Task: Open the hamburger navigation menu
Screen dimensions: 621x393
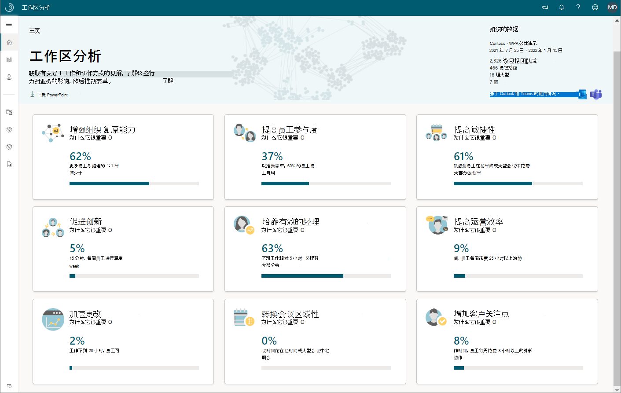Action: coord(9,25)
